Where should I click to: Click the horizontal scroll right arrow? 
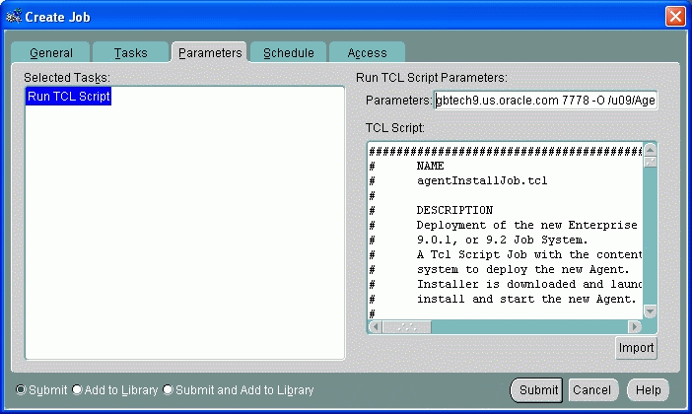(x=634, y=326)
